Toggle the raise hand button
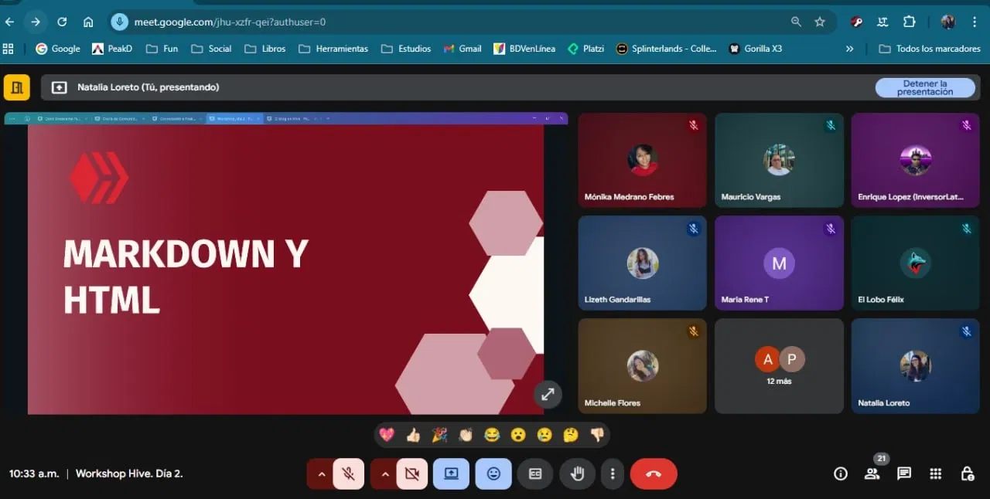The image size is (990, 499). (x=577, y=474)
